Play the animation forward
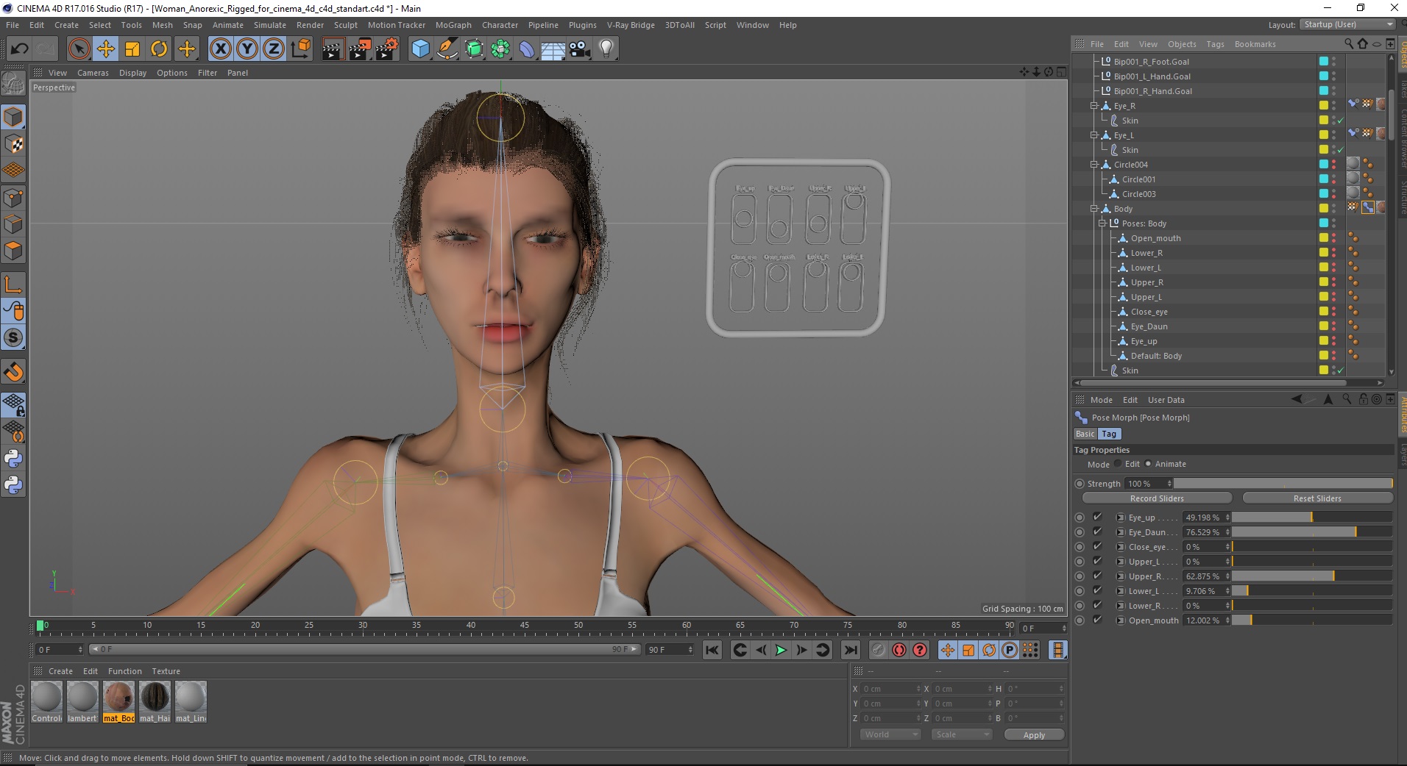The height and width of the screenshot is (766, 1407). (781, 650)
